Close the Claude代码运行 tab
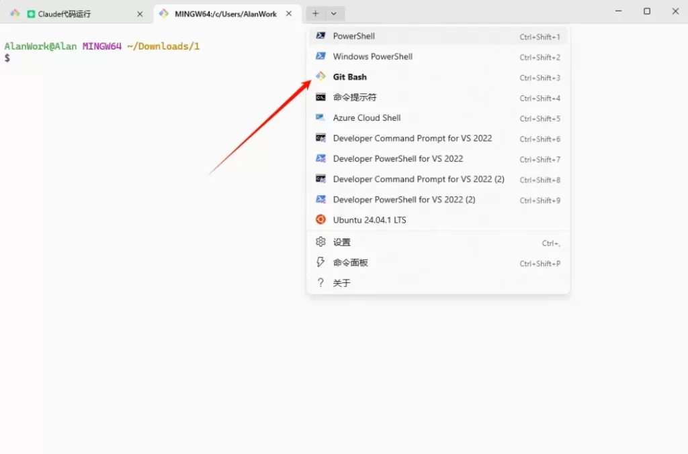The height and width of the screenshot is (454, 688). point(140,14)
